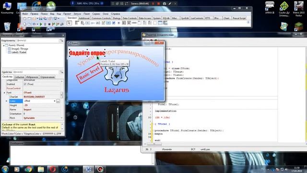Image resolution: width=307 pixels, height=173 pixels.
Task: Pick the TButton component icon
Action: coord(88,23)
